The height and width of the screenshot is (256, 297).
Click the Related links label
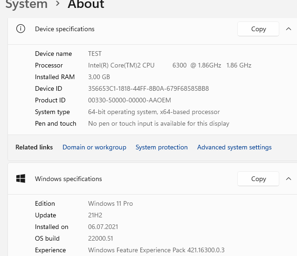[34, 147]
